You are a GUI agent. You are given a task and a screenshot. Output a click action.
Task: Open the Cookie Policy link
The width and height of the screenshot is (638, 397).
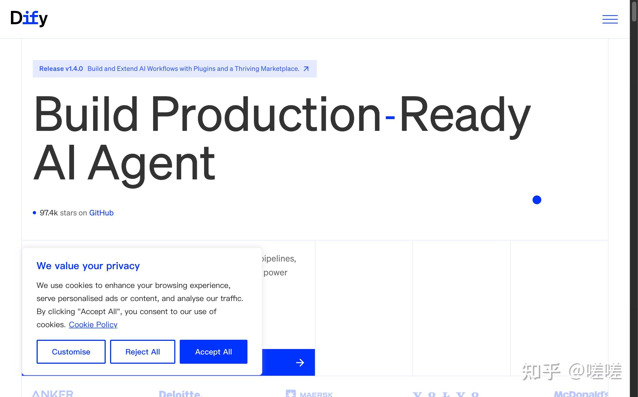click(x=93, y=324)
